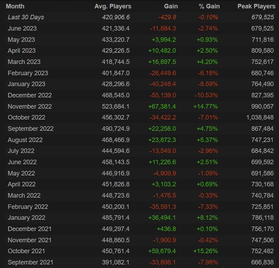Click the gain value -33,898.1

coord(163,262)
